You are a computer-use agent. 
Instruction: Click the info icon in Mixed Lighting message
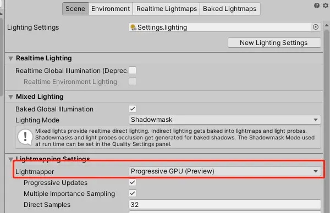pyautogui.click(x=25, y=137)
